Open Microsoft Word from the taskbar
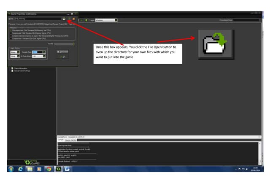Image resolution: width=270 pixels, height=191 pixels. tap(67, 169)
